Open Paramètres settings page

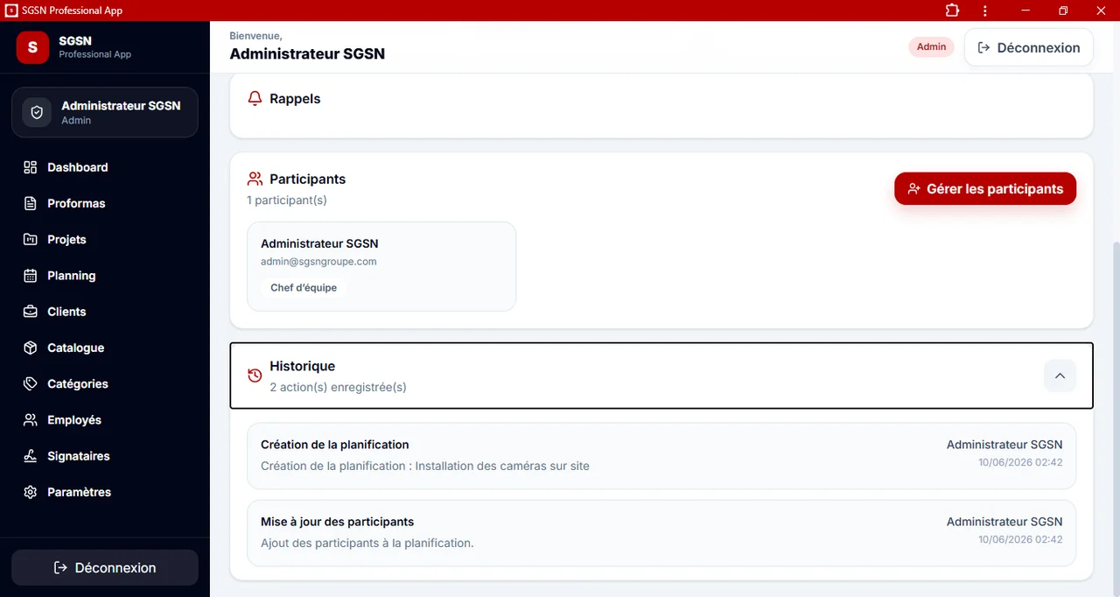[105, 492]
